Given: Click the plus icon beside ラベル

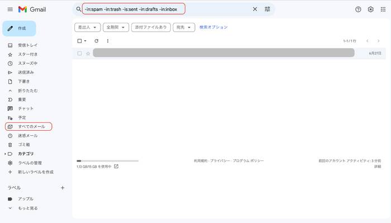Looking at the screenshot, I should [x=63, y=188].
